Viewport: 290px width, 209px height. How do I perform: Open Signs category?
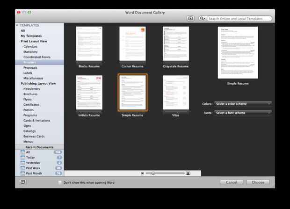27,126
